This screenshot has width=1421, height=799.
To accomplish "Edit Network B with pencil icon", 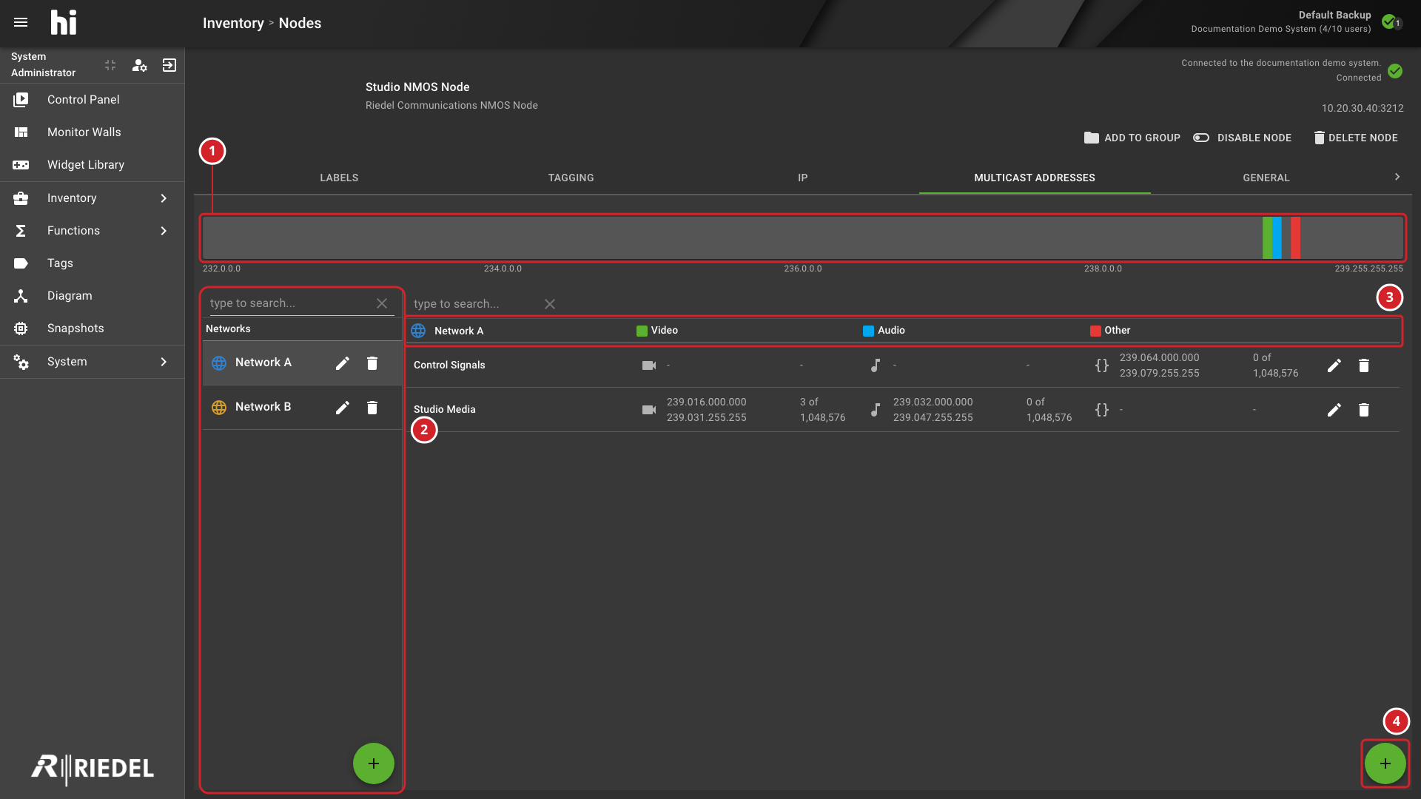I will [342, 408].
